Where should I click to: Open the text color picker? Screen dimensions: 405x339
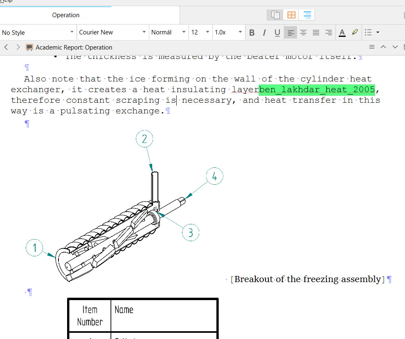pyautogui.click(x=342, y=33)
